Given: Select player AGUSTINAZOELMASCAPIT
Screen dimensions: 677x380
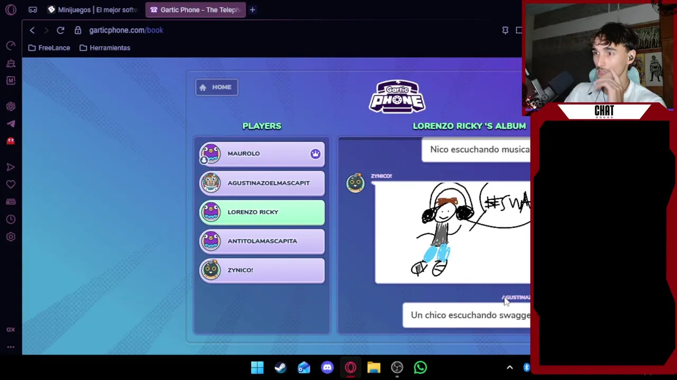Looking at the screenshot, I should coord(262,183).
